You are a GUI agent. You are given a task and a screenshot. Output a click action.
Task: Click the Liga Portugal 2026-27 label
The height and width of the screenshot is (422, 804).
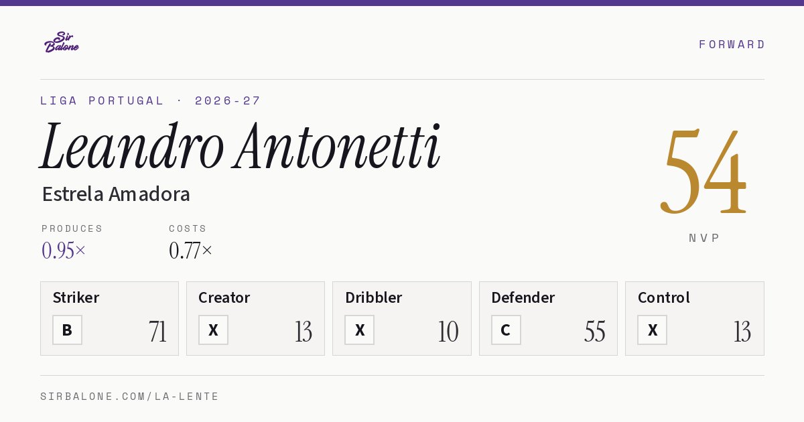coord(151,100)
